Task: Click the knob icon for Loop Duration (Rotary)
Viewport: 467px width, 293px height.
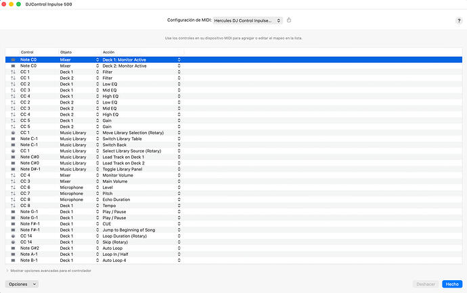Action: [x=13, y=236]
